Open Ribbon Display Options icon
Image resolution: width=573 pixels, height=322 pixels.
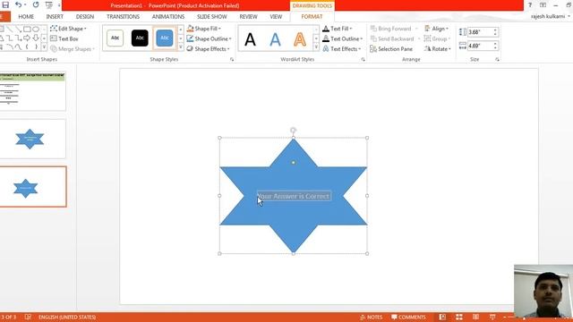(x=543, y=5)
